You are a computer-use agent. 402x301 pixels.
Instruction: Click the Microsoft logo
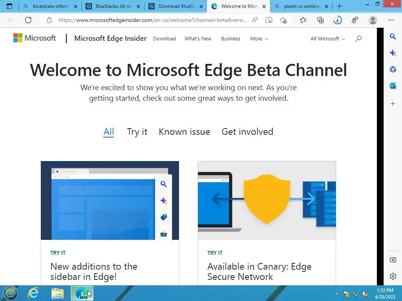click(x=35, y=38)
